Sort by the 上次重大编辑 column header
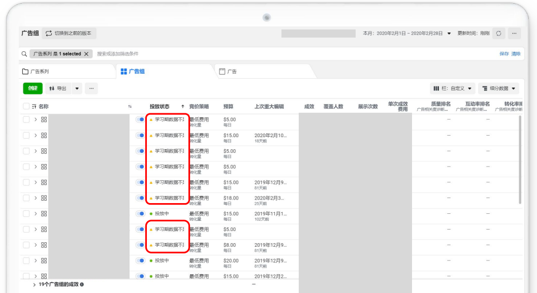Image resolution: width=537 pixels, height=293 pixels. point(269,107)
